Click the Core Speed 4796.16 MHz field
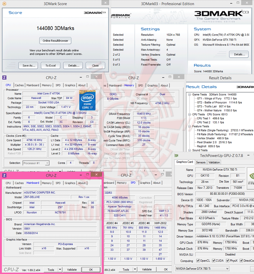This screenshot has width=254, height=274. pos(35,140)
